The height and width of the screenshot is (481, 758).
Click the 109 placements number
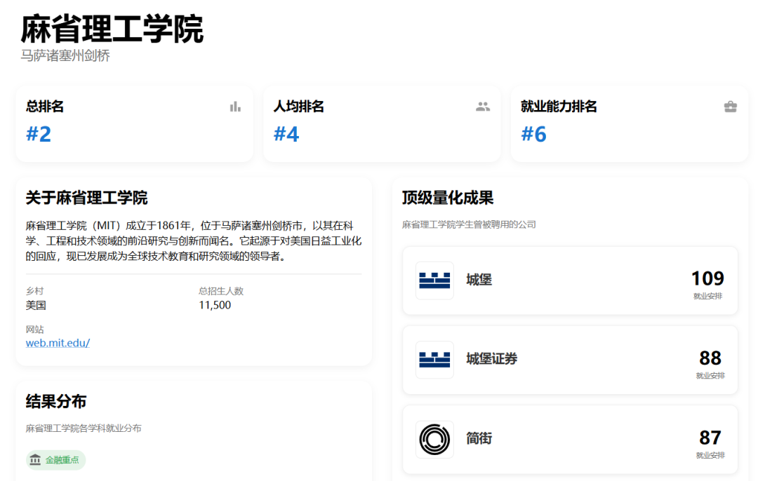707,278
